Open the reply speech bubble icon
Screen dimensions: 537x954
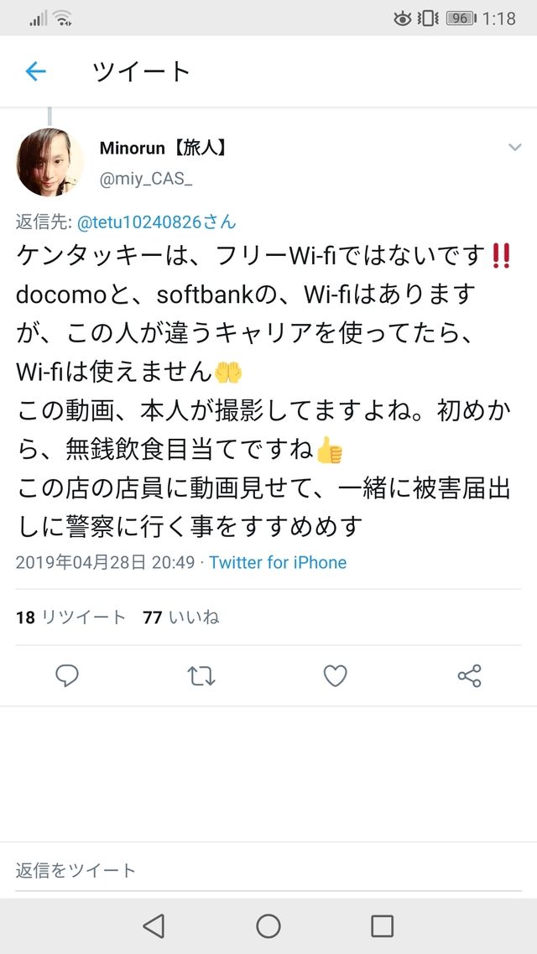[67, 675]
